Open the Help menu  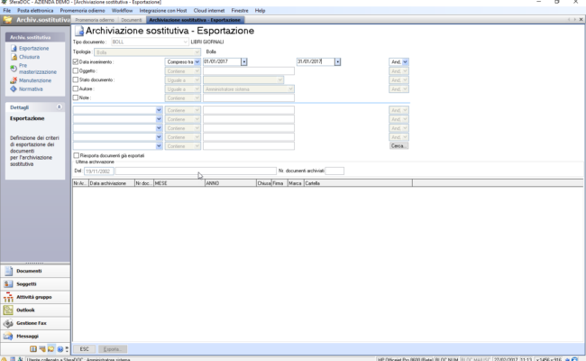pyautogui.click(x=260, y=11)
